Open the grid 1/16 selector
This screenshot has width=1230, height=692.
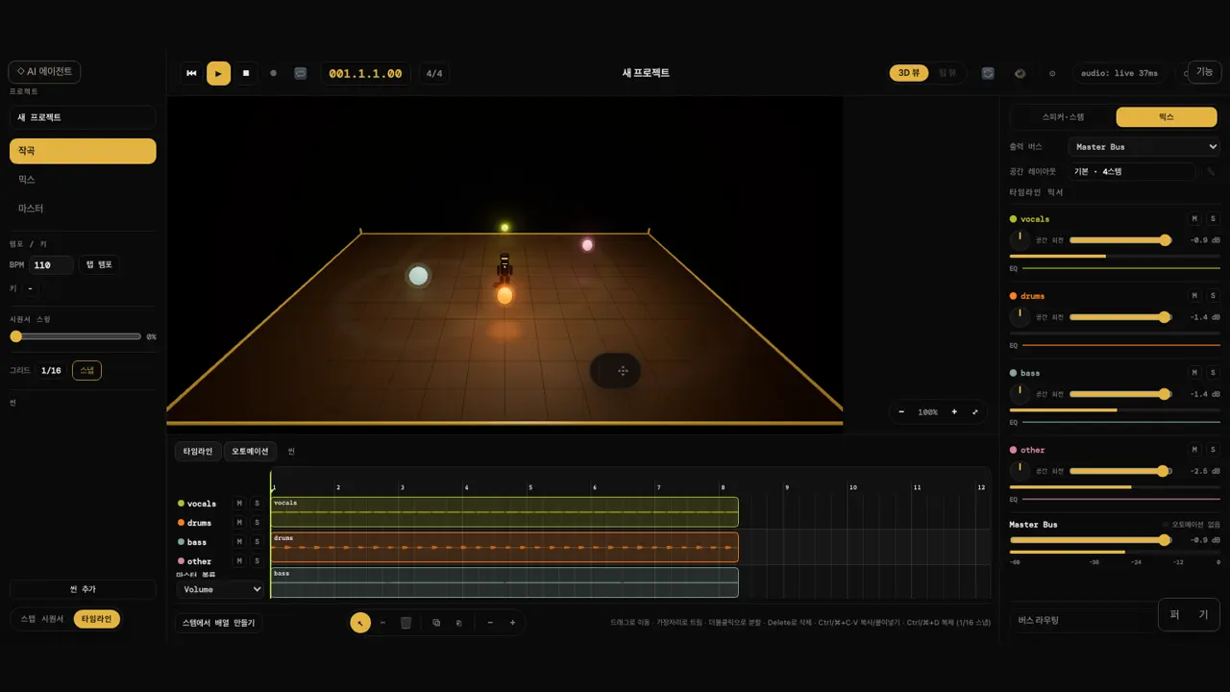click(51, 370)
